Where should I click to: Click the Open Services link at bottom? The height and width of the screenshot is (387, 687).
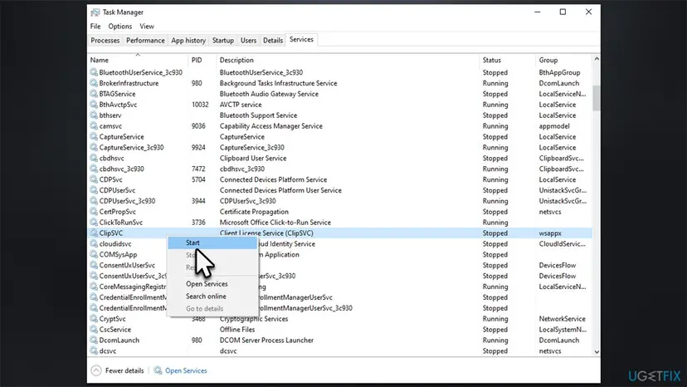(186, 370)
